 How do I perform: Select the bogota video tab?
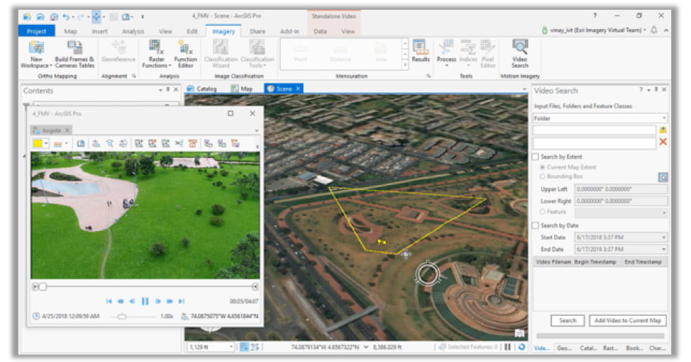tap(51, 130)
